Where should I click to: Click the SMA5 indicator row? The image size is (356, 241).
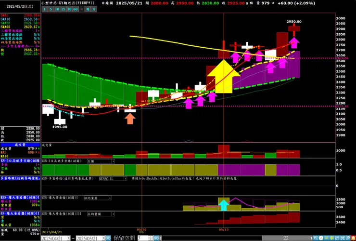(20, 15)
